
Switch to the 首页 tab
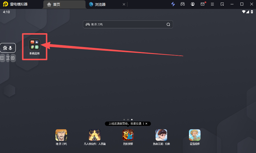[64, 4]
